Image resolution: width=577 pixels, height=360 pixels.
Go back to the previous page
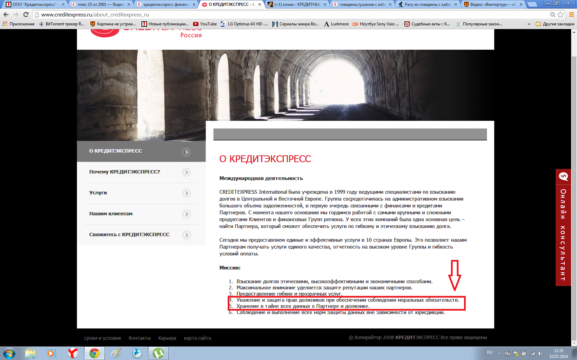[x=6, y=15]
